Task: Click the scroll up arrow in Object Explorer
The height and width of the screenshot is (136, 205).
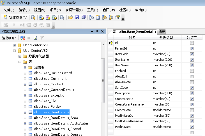Action: [103, 45]
